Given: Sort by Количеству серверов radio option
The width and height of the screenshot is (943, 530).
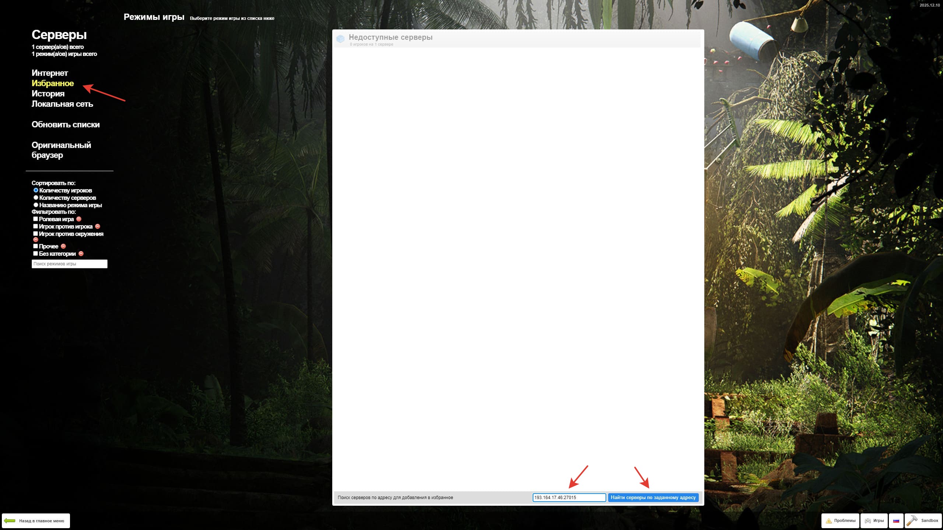Looking at the screenshot, I should point(36,198).
